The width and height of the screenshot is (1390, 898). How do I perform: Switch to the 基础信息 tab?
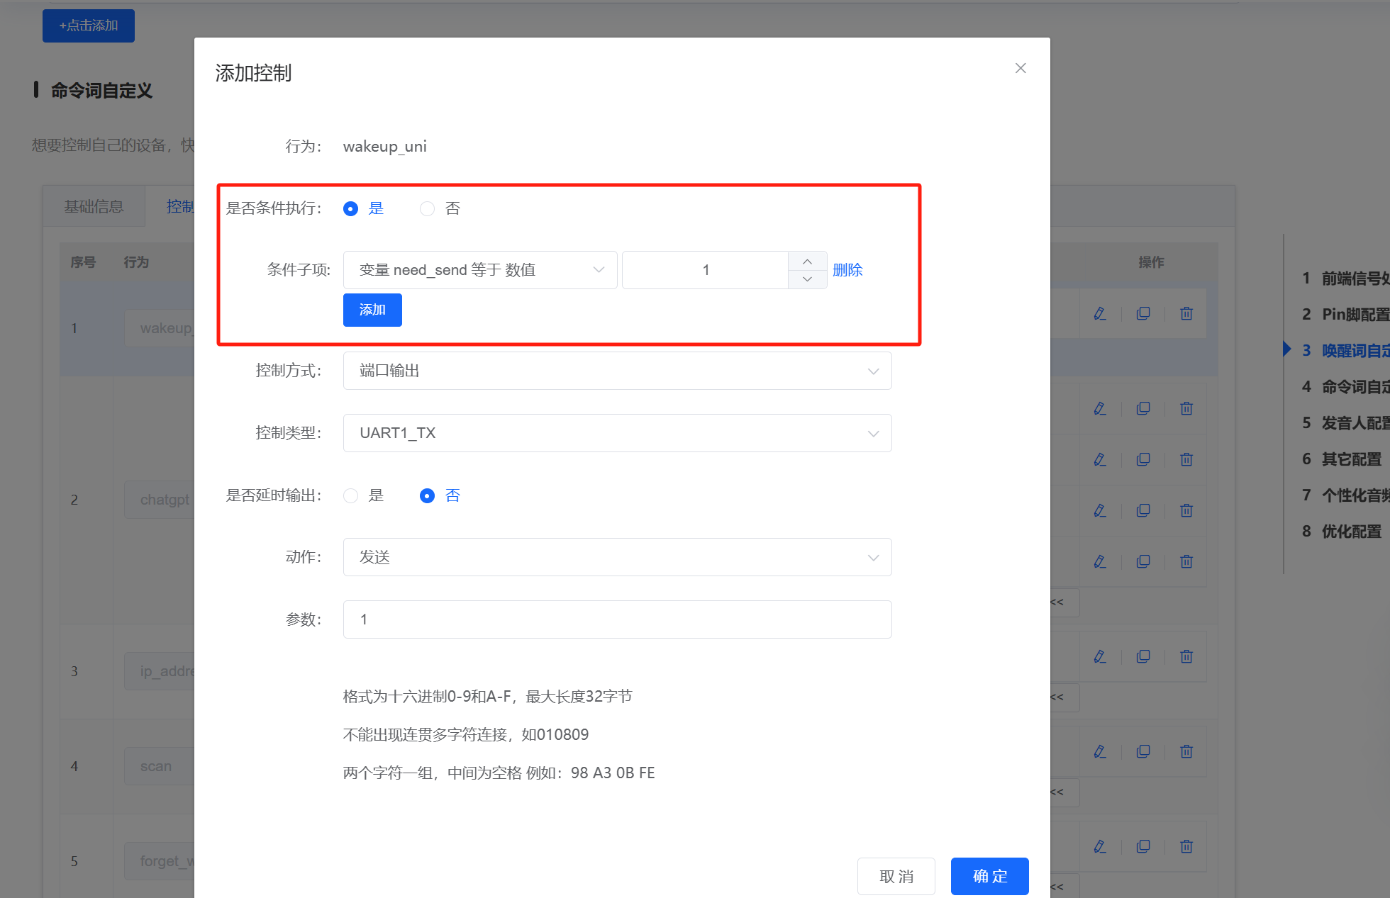pos(94,206)
